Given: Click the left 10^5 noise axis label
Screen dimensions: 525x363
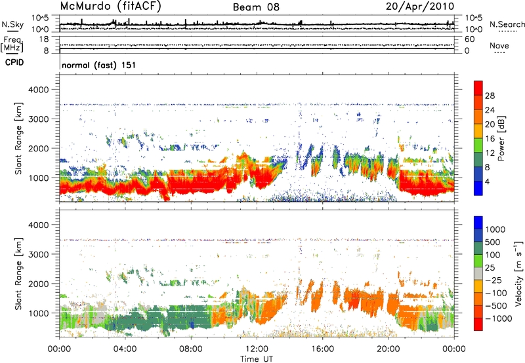Looking at the screenshot, I should tap(40, 18).
